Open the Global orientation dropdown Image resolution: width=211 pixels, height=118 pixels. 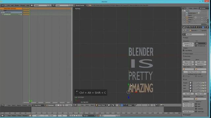(x=131, y=105)
